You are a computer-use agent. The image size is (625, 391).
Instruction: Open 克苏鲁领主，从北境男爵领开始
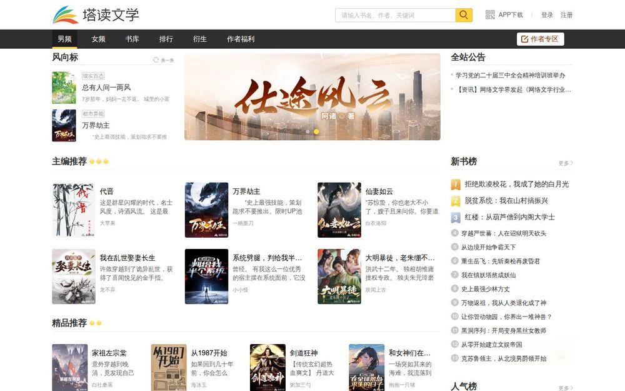504,358
